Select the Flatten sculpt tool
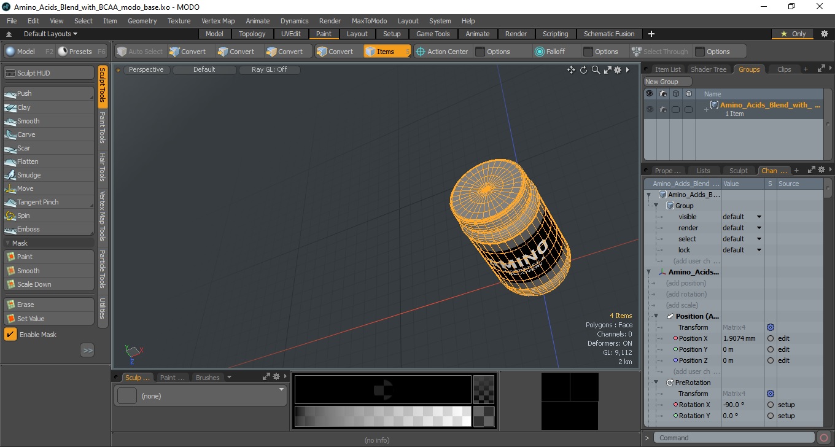 (49, 161)
